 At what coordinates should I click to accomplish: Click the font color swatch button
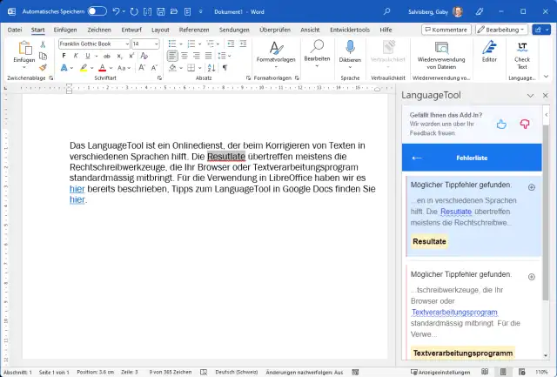click(102, 67)
